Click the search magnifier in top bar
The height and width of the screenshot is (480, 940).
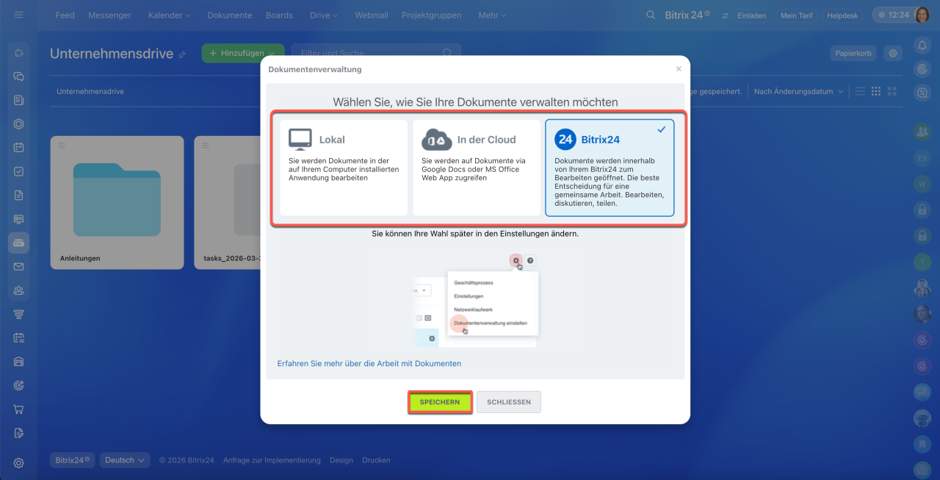[x=651, y=15]
